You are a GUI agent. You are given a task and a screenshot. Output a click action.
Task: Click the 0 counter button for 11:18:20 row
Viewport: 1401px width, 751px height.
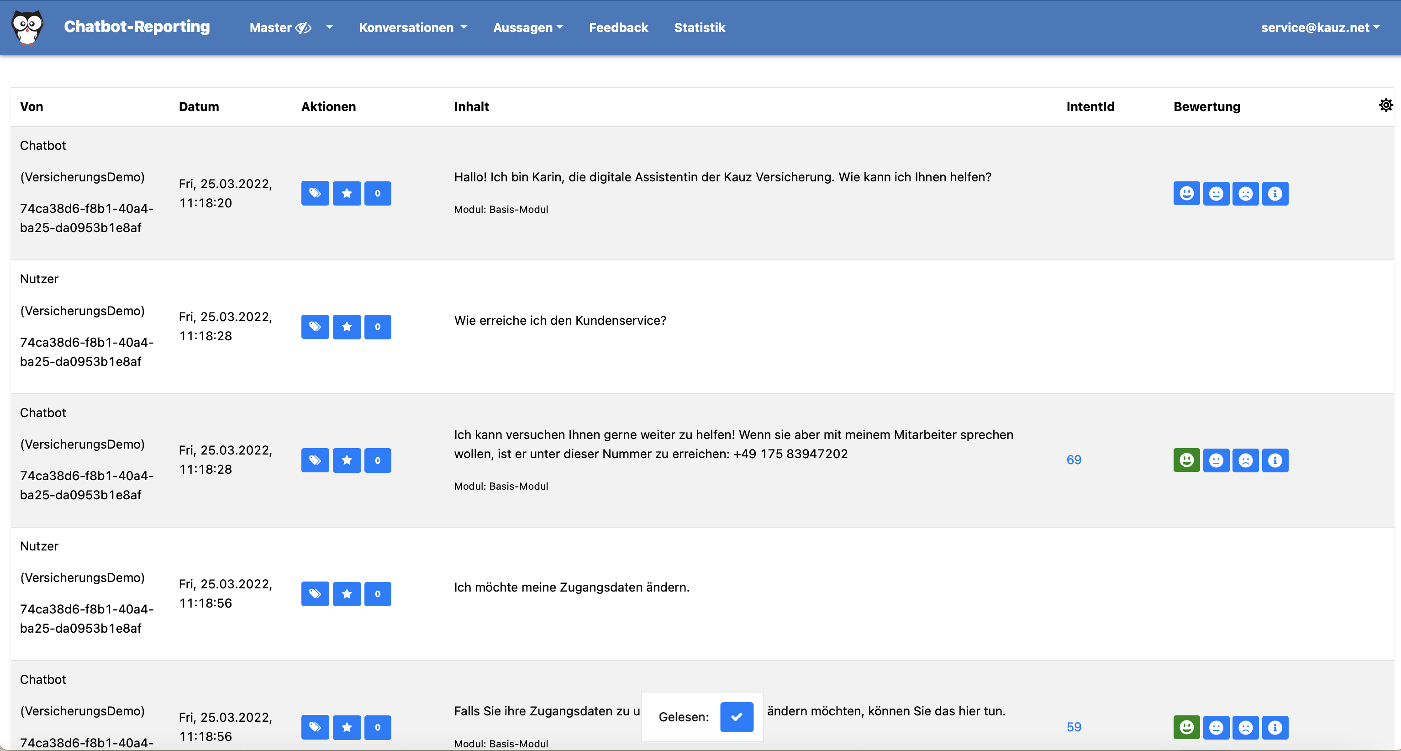pyautogui.click(x=378, y=193)
